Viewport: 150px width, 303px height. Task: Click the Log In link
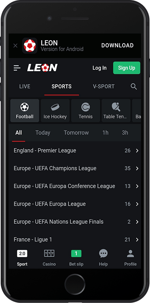pyautogui.click(x=99, y=68)
